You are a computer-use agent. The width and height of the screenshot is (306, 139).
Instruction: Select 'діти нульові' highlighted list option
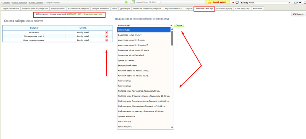coord(144,30)
